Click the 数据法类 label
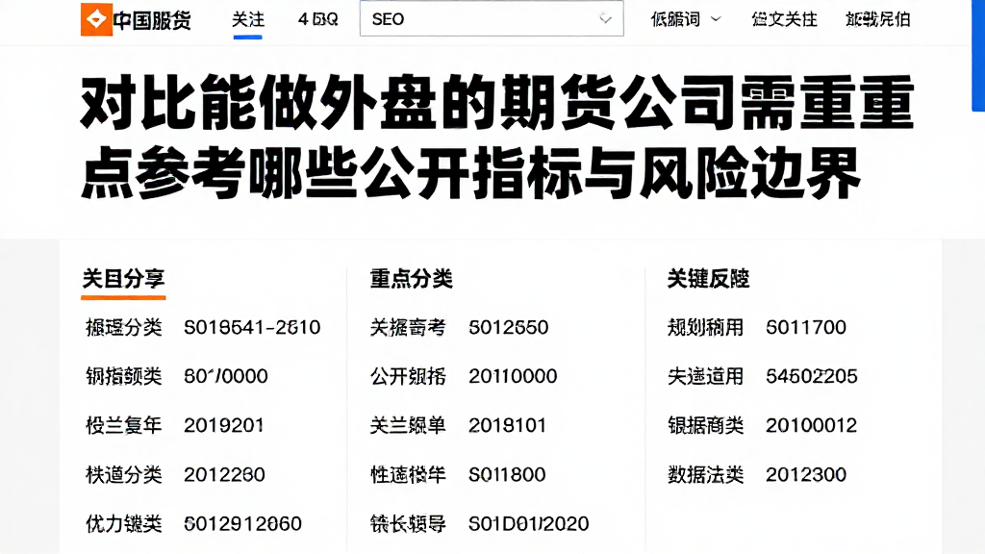The width and height of the screenshot is (985, 554). coord(705,474)
